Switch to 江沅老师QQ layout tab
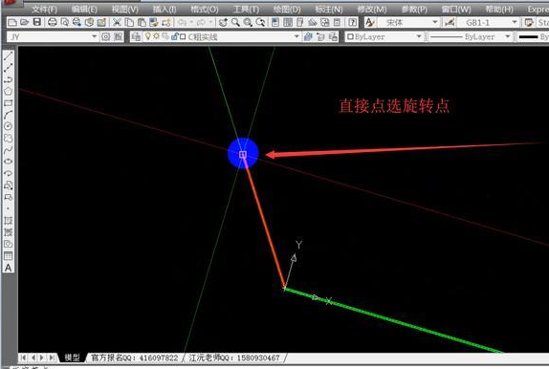Screen dimensions: 549x369 (x=234, y=358)
